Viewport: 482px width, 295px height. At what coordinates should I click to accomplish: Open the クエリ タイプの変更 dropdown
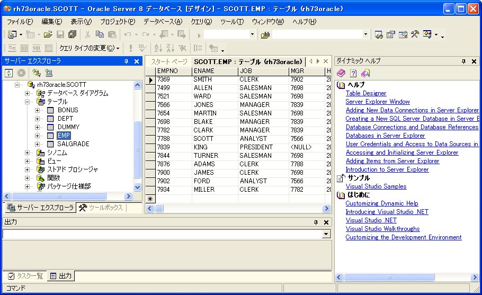tap(89, 48)
